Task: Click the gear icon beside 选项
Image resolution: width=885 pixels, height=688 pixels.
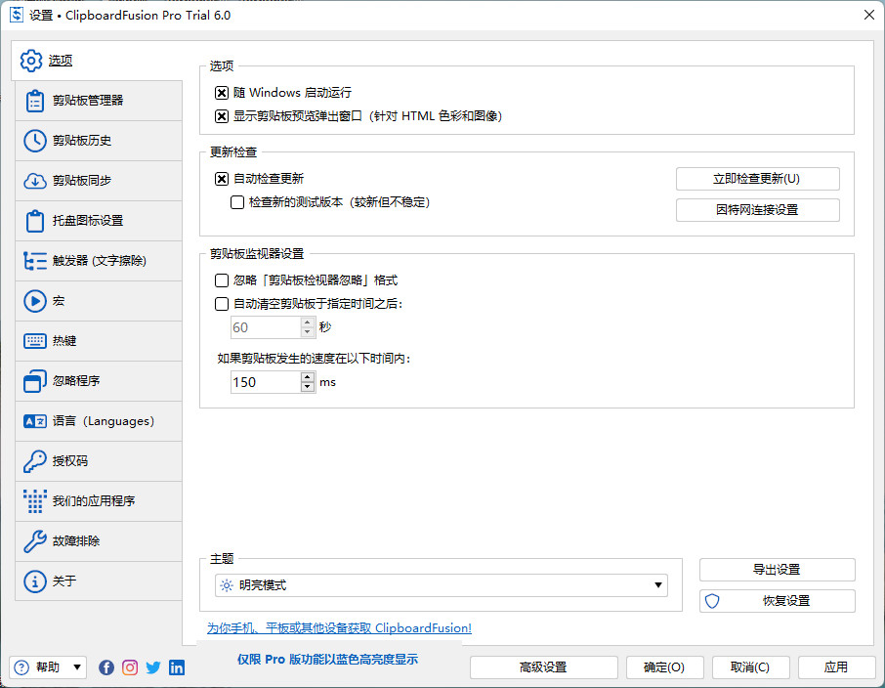Action: 31,61
